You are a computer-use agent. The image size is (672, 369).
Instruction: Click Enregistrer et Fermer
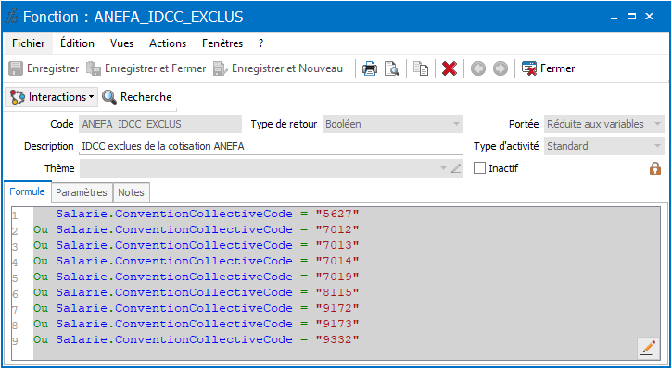(x=146, y=68)
